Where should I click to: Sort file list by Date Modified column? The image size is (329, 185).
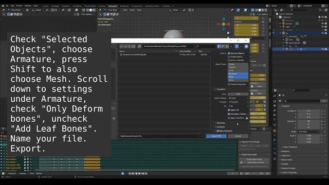pyautogui.click(x=185, y=51)
